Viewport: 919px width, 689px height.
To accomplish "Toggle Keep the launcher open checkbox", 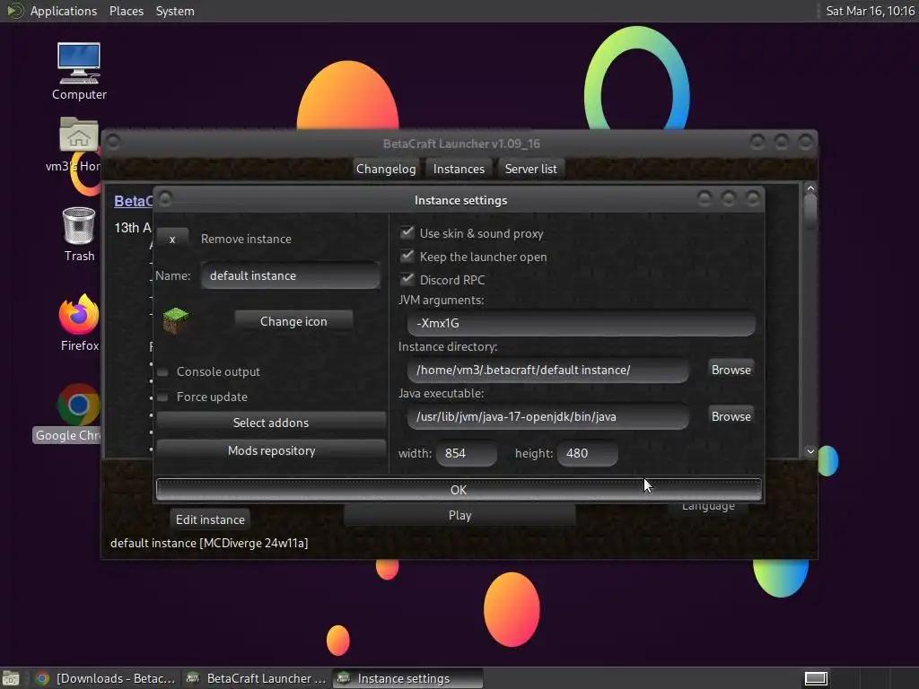I will pos(407,256).
